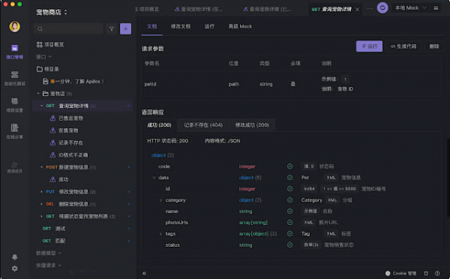Click the shirt theme icon in status bar
Screen dimensions: 450x279
[426, 273]
